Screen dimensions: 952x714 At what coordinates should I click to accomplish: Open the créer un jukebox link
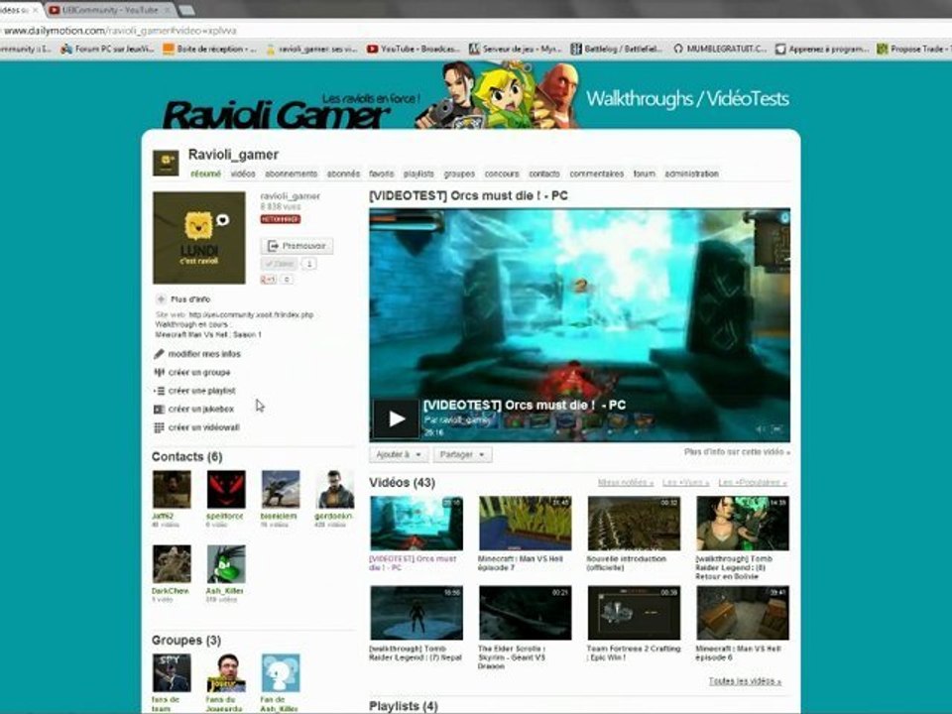click(x=201, y=410)
